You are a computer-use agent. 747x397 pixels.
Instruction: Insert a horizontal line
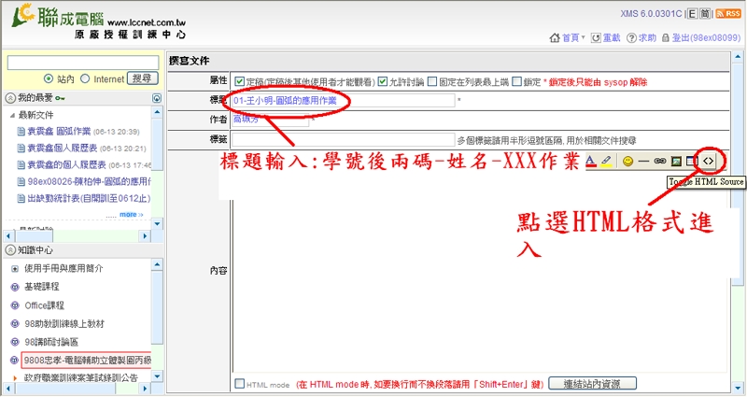pos(643,161)
